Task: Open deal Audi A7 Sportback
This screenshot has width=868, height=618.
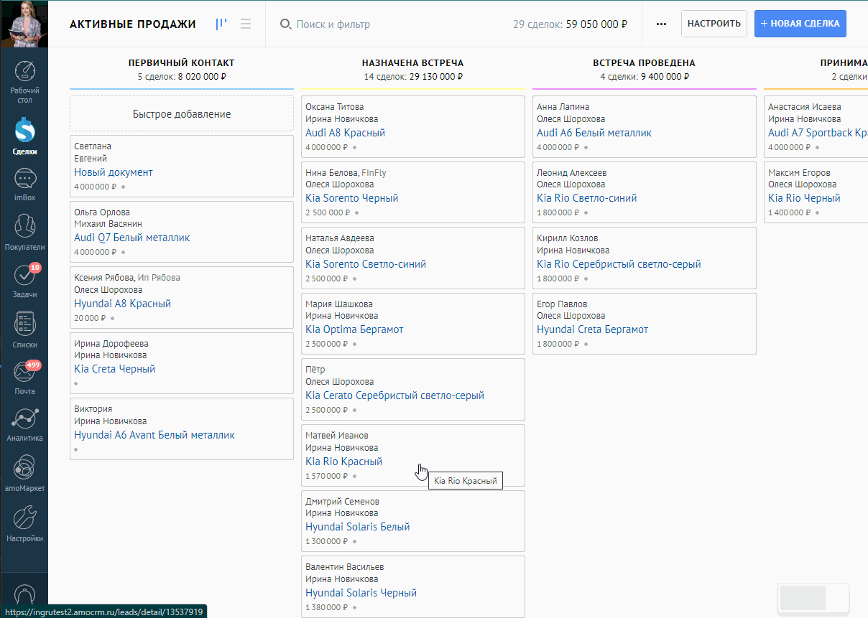Action: pos(818,133)
